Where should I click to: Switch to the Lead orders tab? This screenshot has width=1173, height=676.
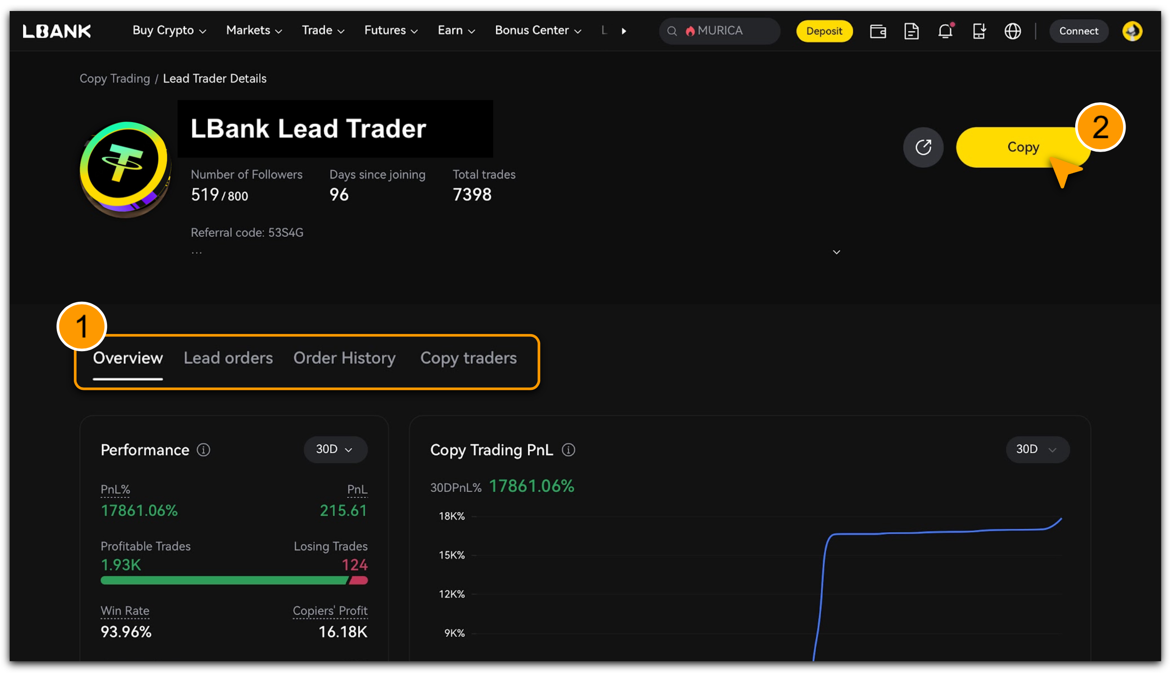(x=228, y=358)
